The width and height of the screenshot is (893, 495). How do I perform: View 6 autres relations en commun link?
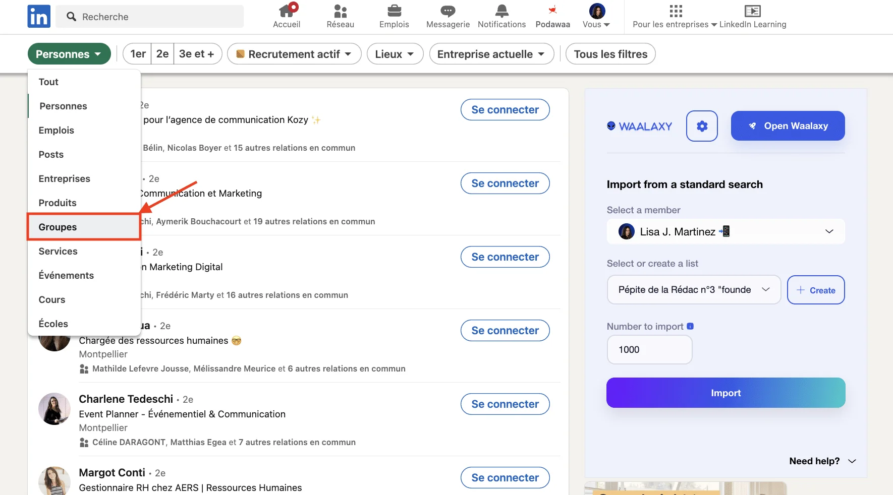coord(347,368)
